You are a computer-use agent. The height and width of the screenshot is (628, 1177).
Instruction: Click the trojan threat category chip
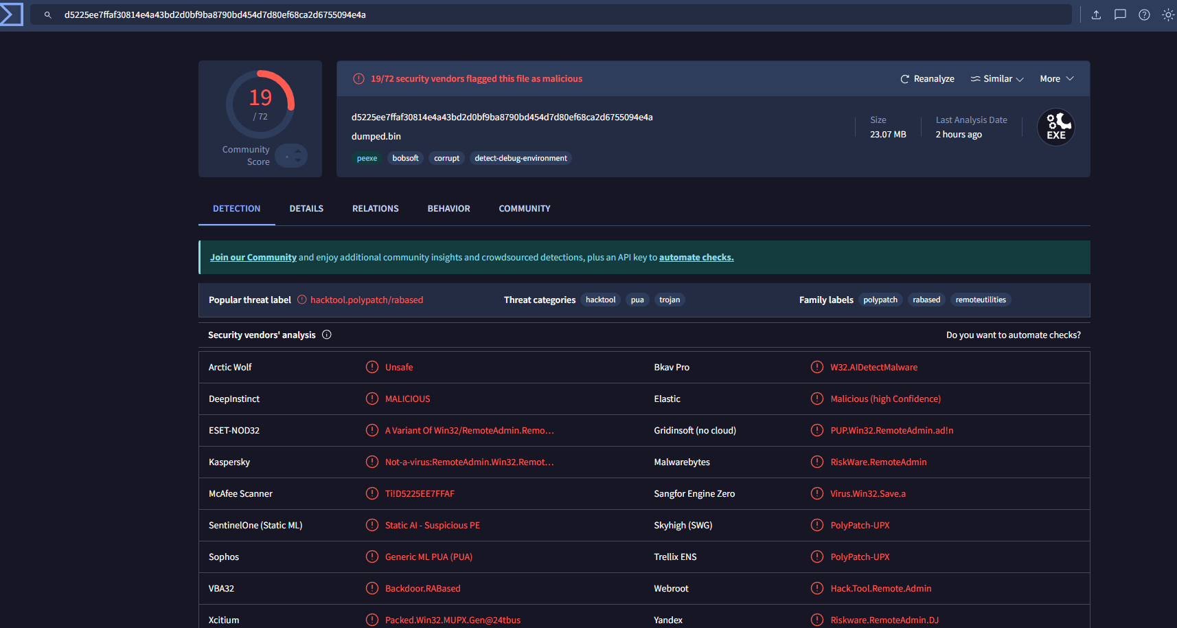[670, 300]
